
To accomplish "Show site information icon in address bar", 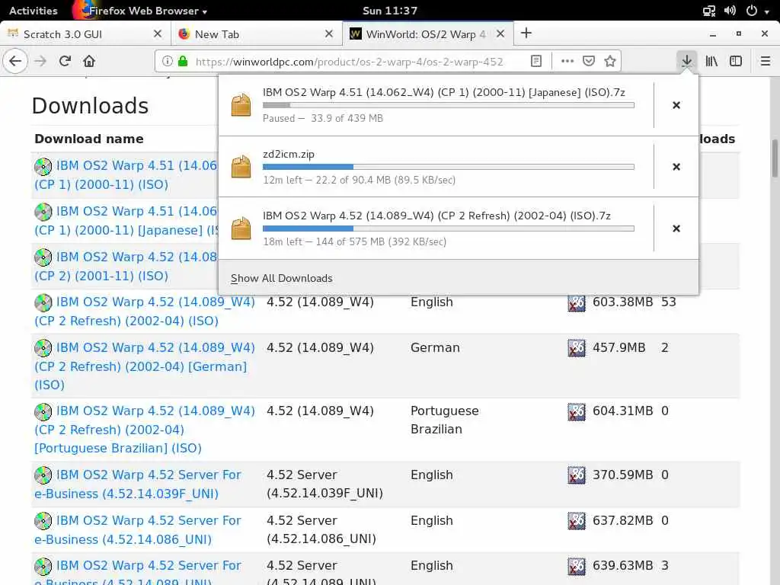I will coord(168,61).
